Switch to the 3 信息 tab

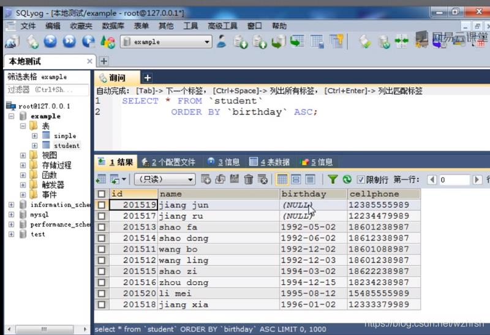[224, 162]
